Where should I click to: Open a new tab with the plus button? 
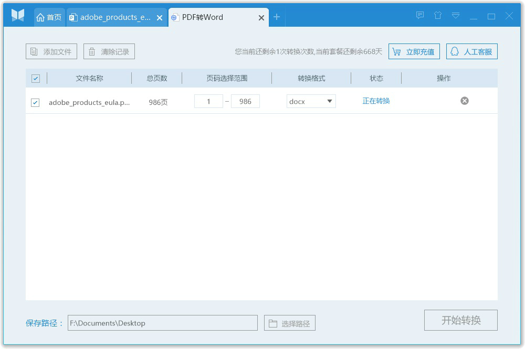point(277,17)
